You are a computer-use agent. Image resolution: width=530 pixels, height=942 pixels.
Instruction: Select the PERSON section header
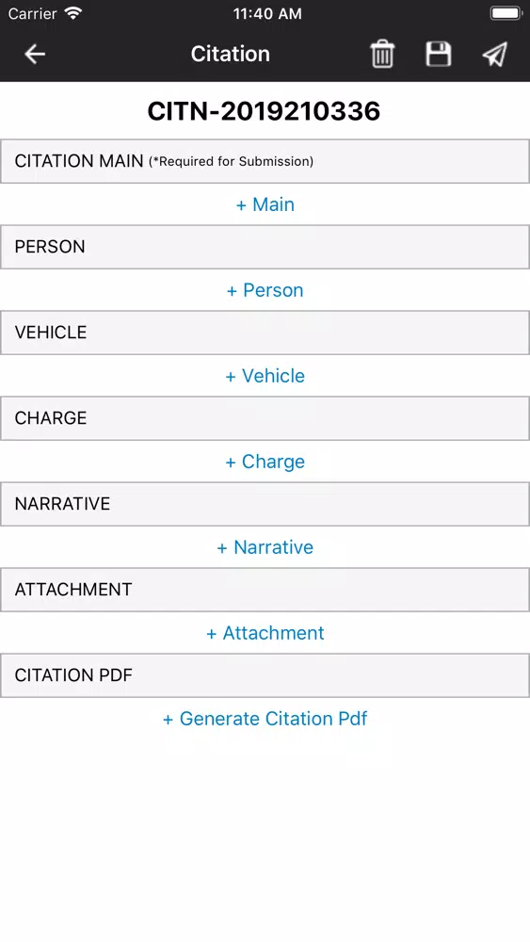[265, 247]
